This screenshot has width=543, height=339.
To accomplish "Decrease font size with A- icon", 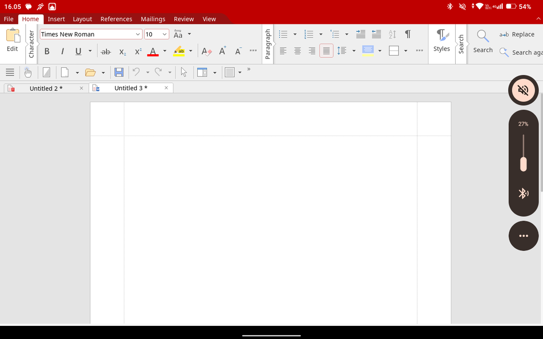I will 238,51.
